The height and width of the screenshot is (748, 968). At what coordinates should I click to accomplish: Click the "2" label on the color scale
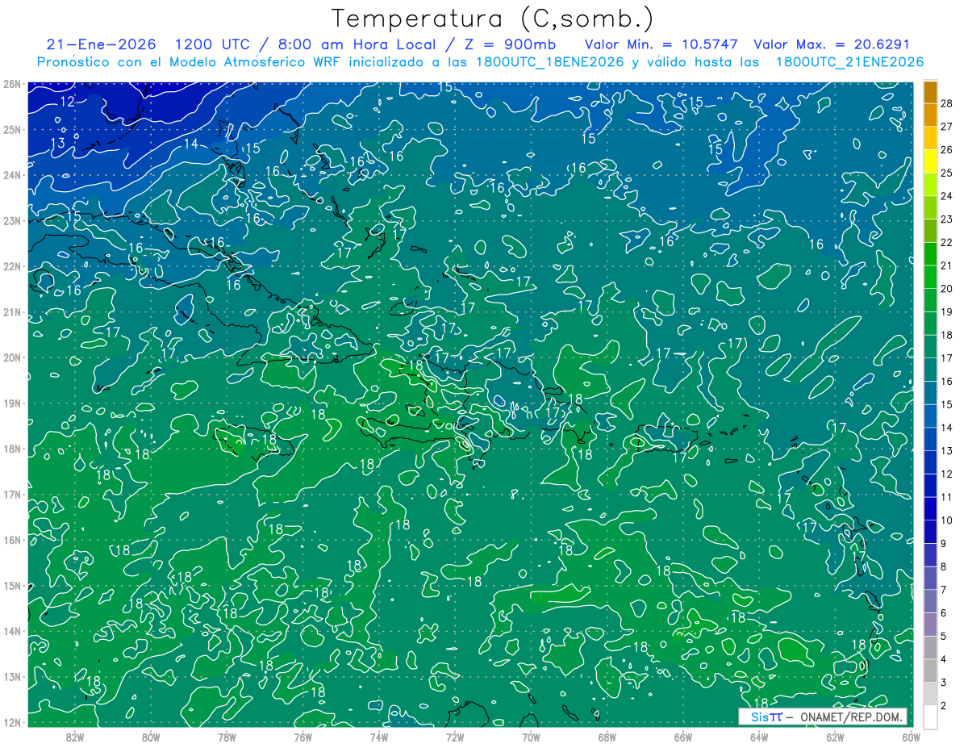pyautogui.click(x=944, y=706)
